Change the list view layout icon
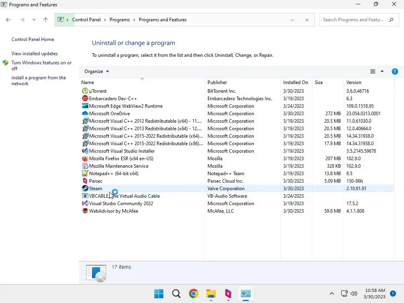 [x=372, y=71]
